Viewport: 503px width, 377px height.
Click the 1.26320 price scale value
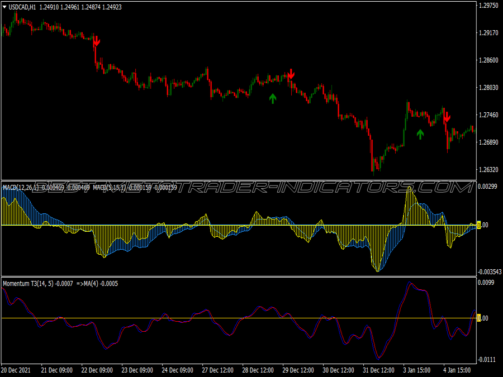[488, 170]
